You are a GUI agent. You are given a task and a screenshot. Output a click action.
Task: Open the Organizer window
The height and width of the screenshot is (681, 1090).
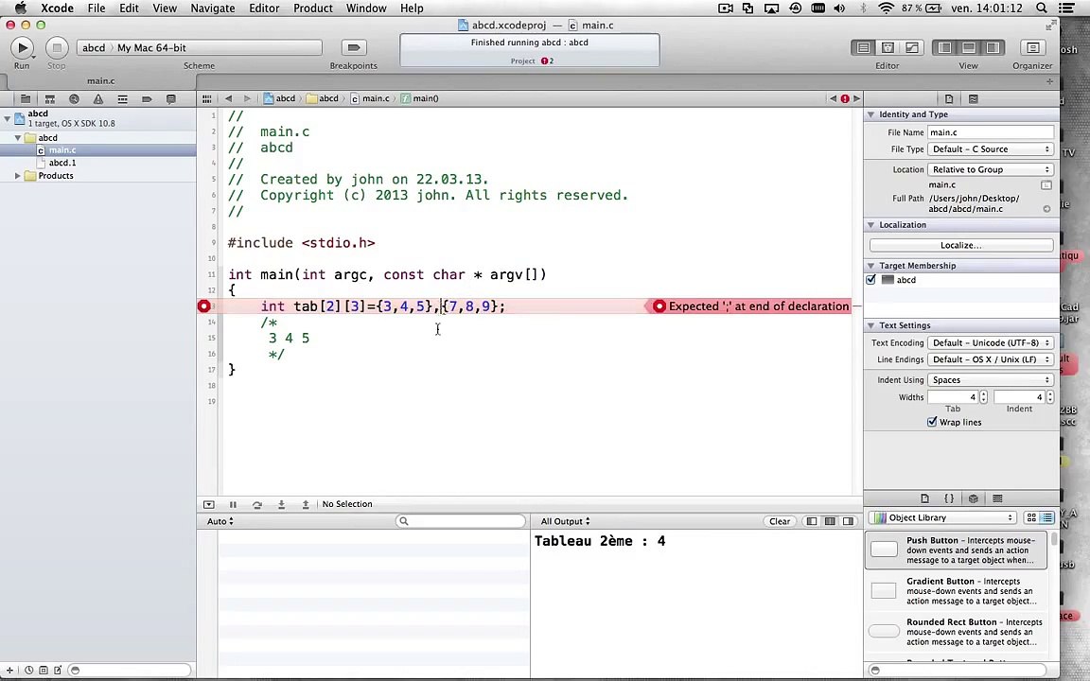(1032, 47)
